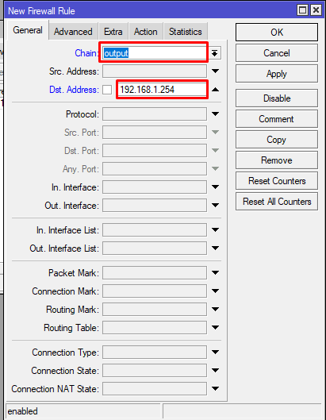Cancel the new firewall rule
This screenshot has height=420, width=326.
[x=277, y=53]
